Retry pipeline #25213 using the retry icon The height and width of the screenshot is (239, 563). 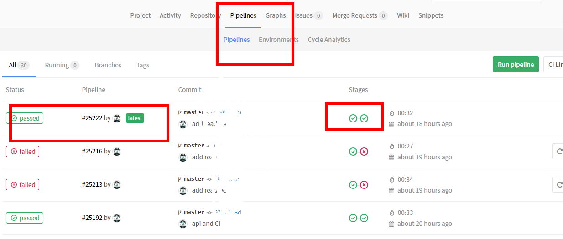point(558,185)
